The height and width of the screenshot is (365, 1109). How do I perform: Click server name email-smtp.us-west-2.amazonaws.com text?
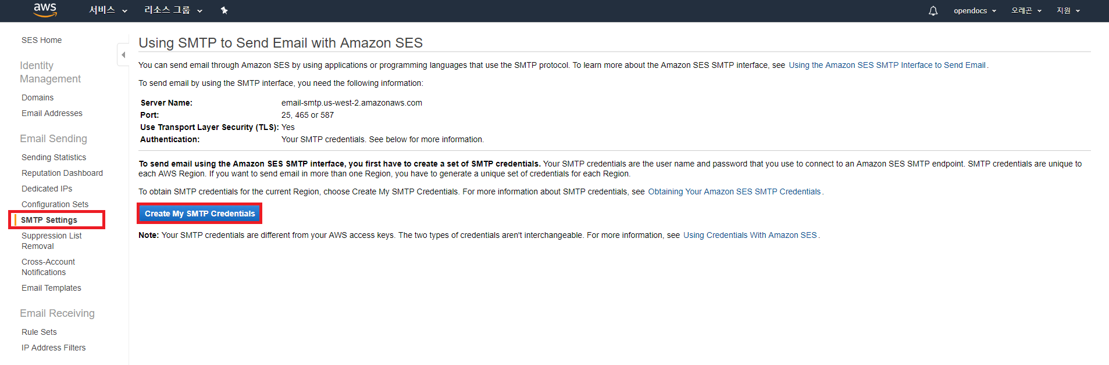(x=352, y=103)
